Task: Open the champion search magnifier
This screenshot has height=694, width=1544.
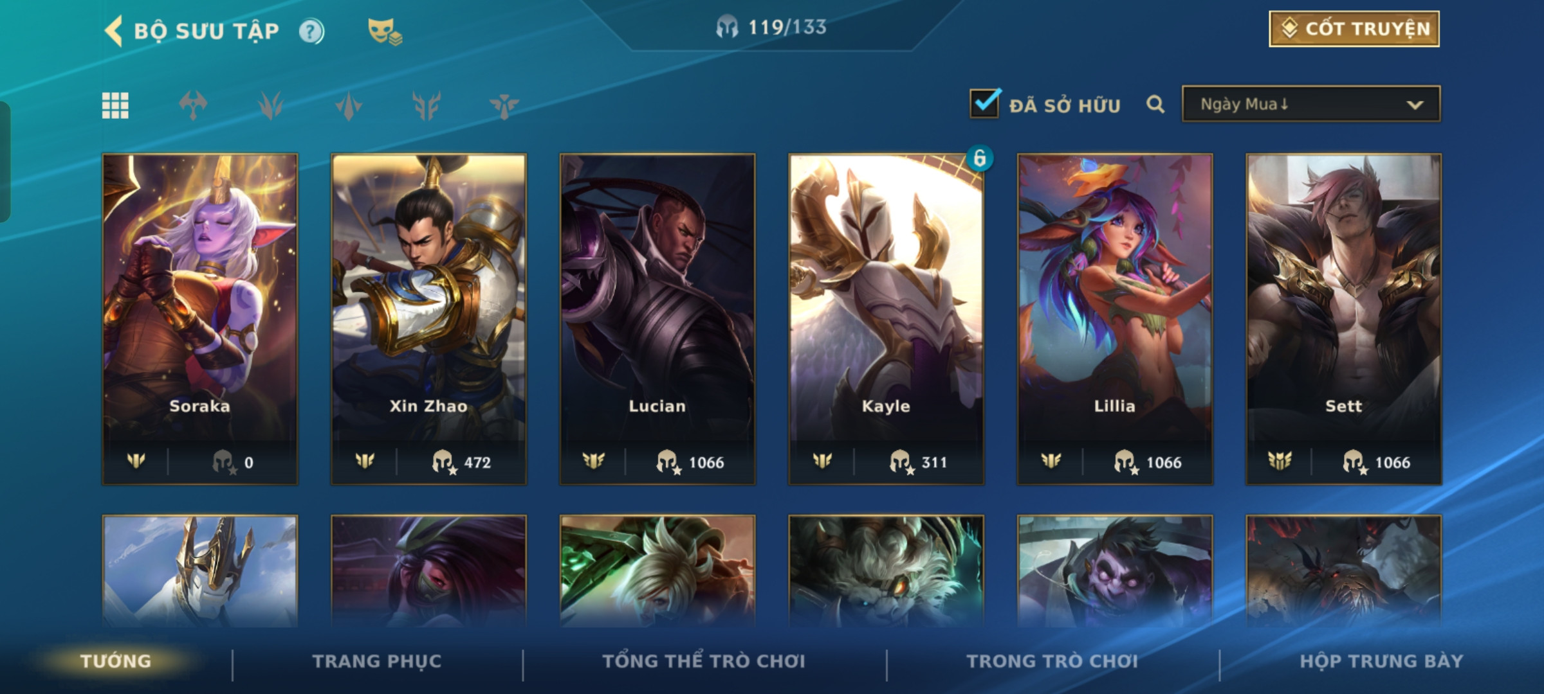Action: click(1155, 104)
